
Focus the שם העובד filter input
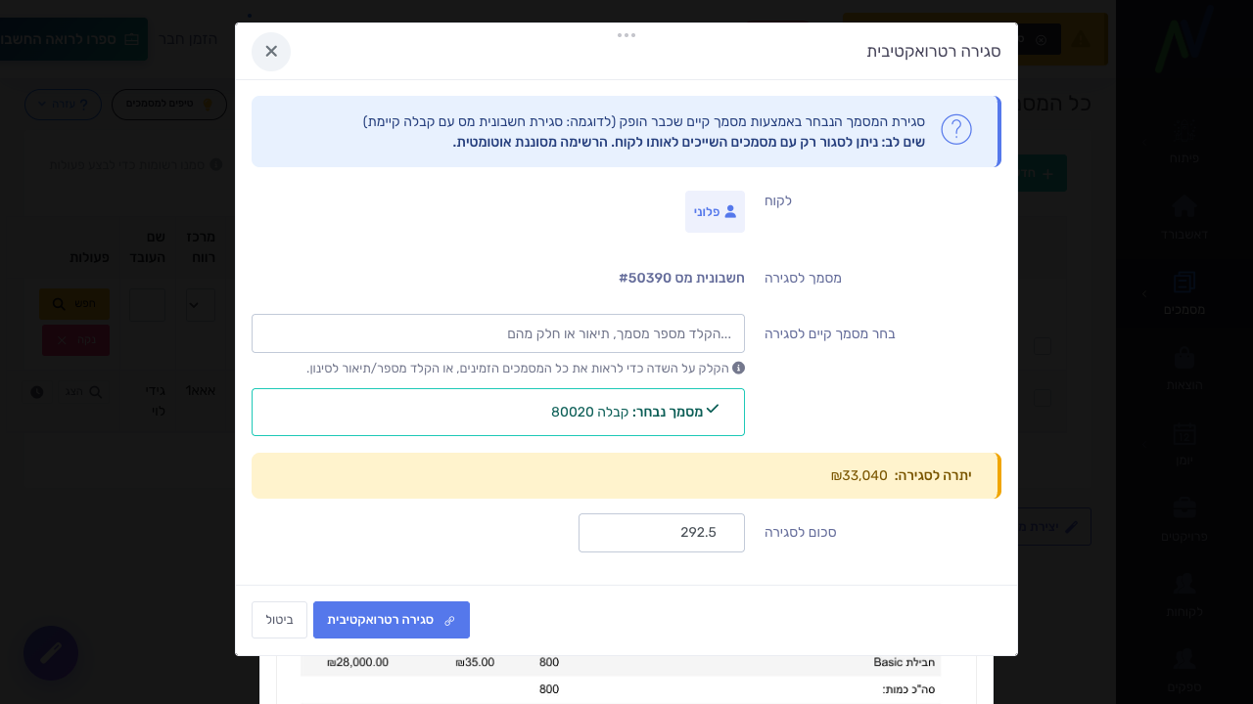148,305
